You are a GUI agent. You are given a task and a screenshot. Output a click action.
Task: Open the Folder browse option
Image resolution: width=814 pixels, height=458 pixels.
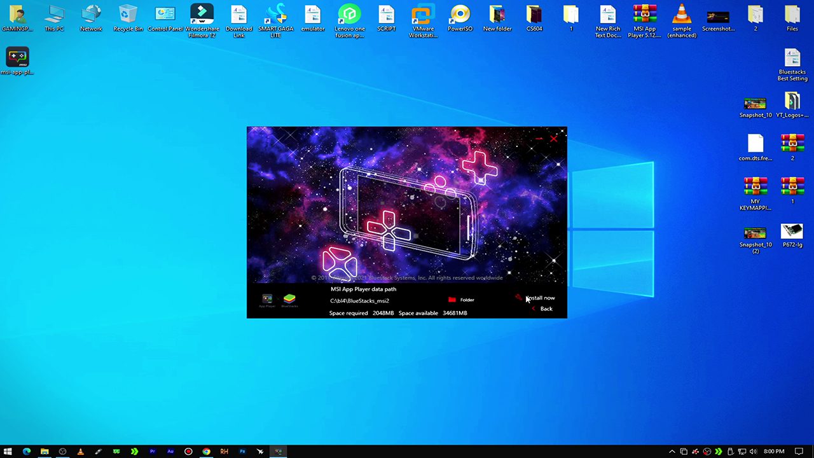point(462,300)
